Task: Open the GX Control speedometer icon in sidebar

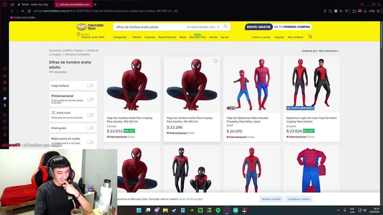Action: [5, 69]
